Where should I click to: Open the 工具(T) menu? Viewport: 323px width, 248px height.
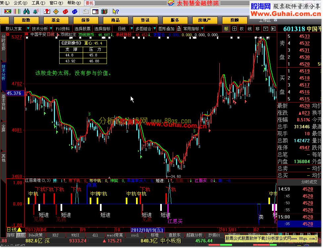(38, 3)
